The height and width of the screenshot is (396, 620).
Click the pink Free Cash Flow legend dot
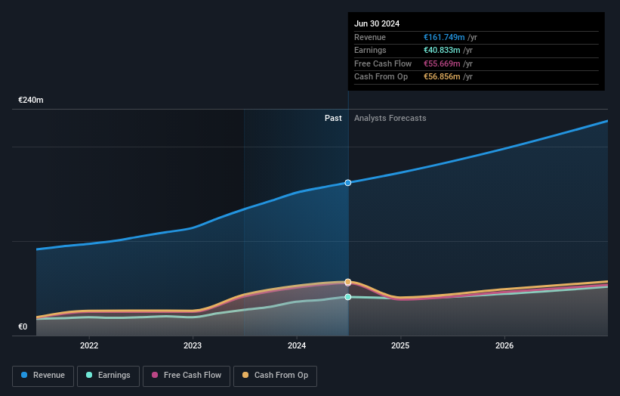point(155,375)
